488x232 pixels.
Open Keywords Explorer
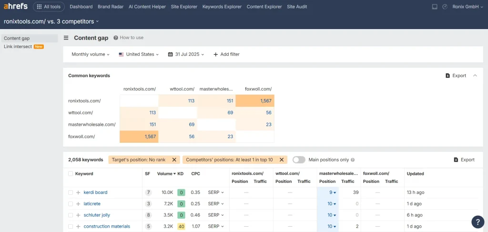(222, 7)
